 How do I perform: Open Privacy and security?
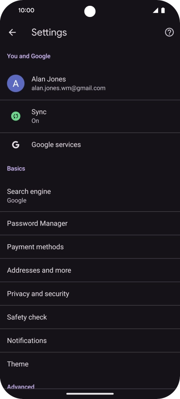coord(90,294)
